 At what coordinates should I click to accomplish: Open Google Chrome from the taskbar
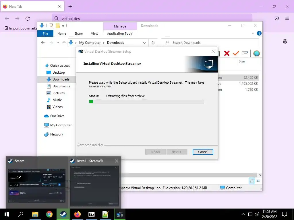point(49,214)
